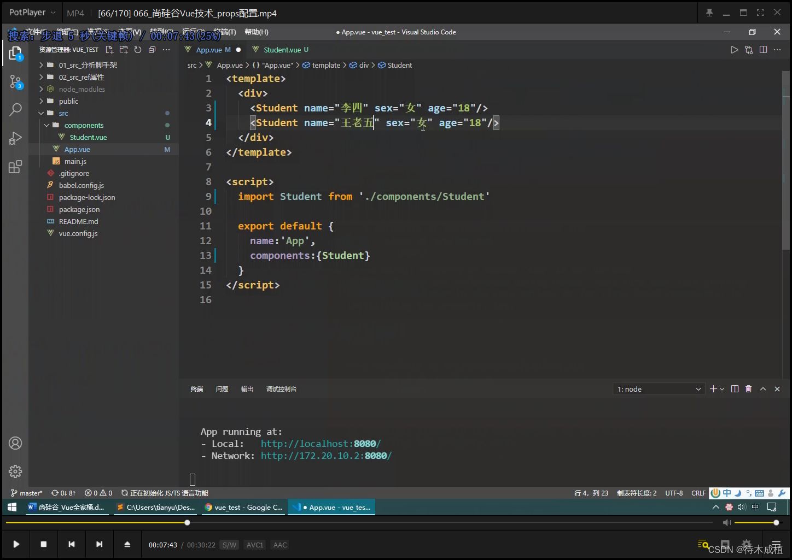The height and width of the screenshot is (560, 792).
Task: Collapse all folders in explorer
Action: coord(152,50)
